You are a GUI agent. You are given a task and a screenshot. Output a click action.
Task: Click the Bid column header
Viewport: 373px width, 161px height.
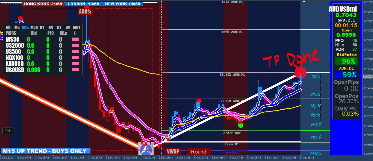(x=34, y=33)
